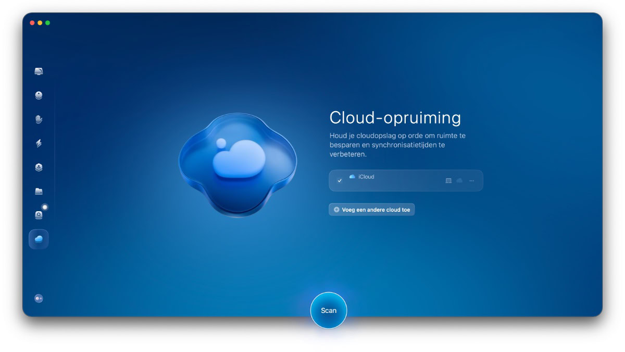Click the plus icon on the add-cloud button
Viewport: 625px width, 352px height.
[x=336, y=209]
